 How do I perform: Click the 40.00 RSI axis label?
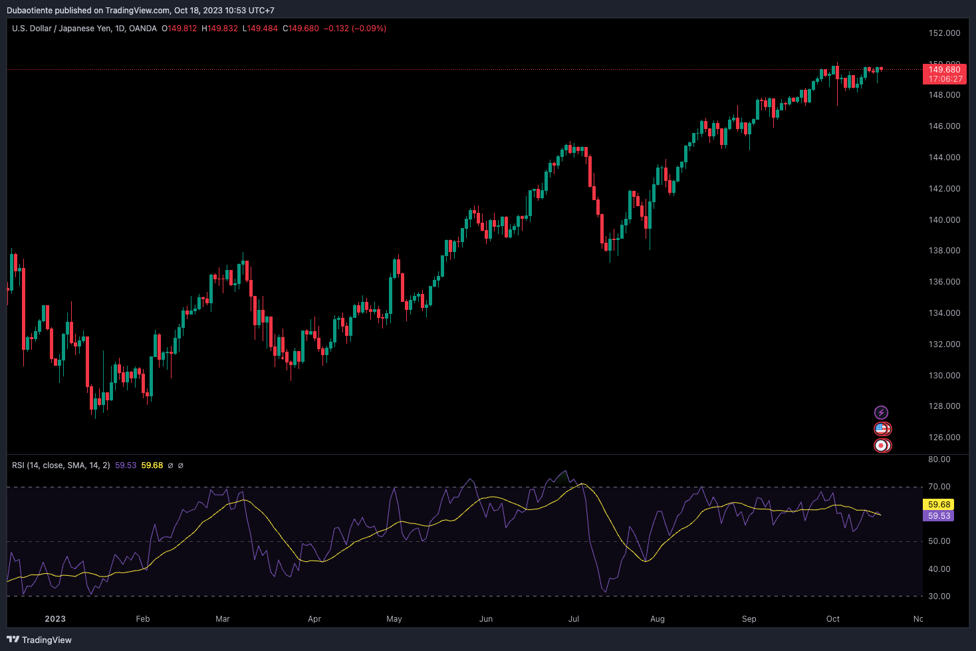click(939, 569)
